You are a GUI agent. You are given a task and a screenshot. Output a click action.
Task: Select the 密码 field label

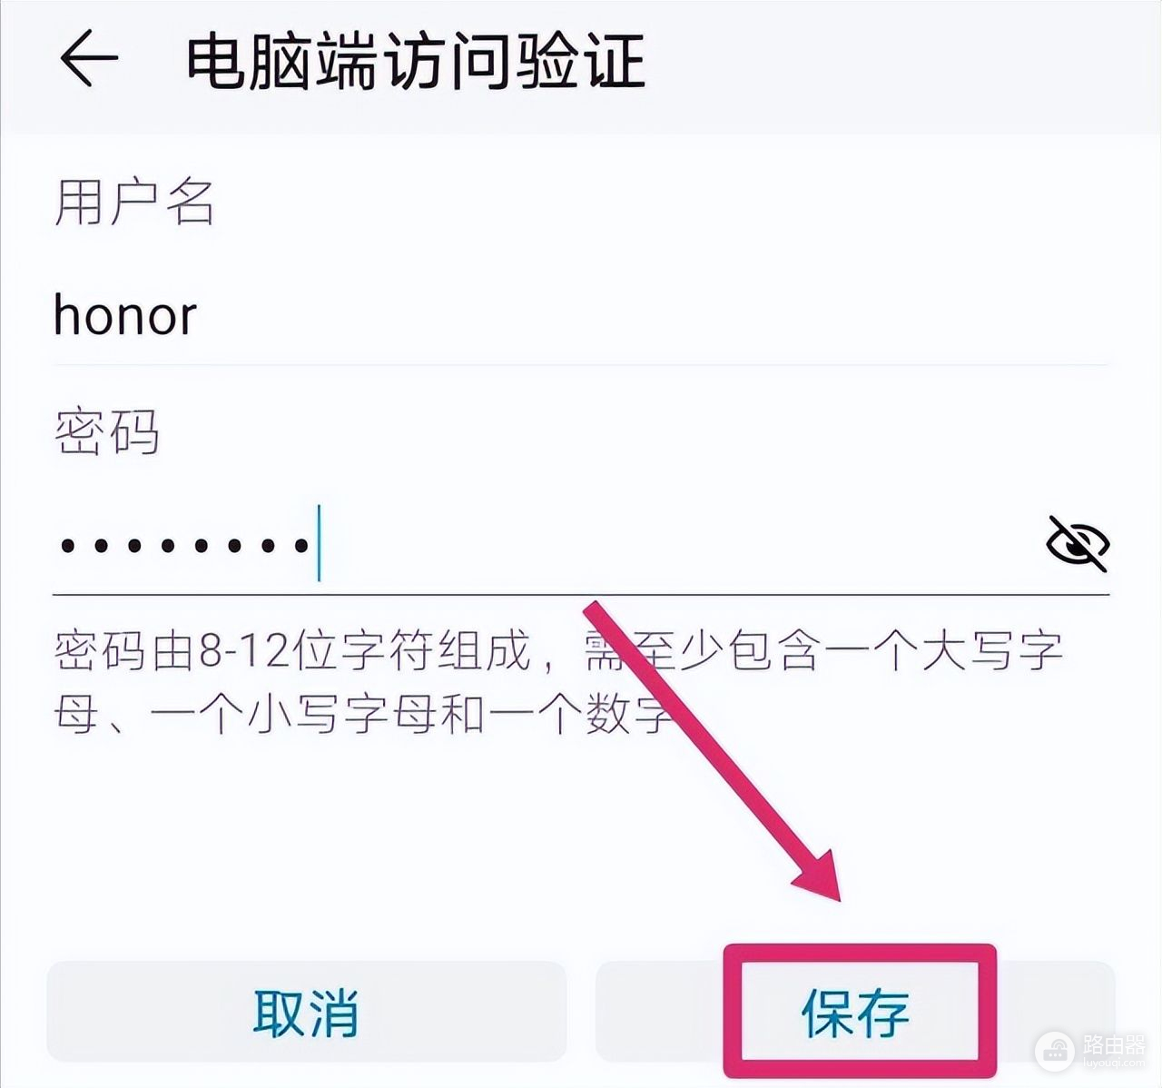point(107,430)
